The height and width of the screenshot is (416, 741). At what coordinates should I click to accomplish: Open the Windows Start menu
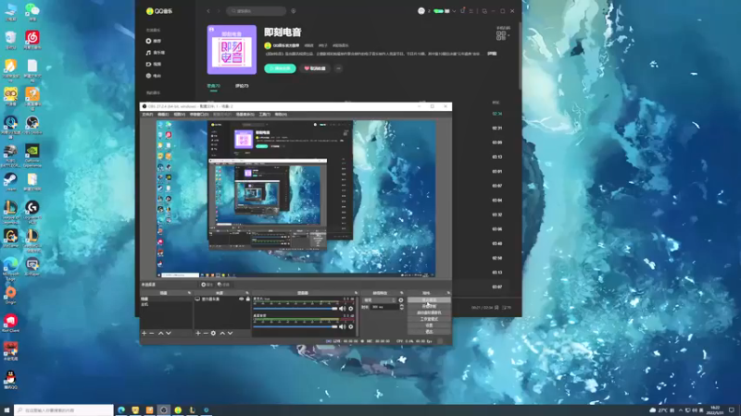[6, 410]
